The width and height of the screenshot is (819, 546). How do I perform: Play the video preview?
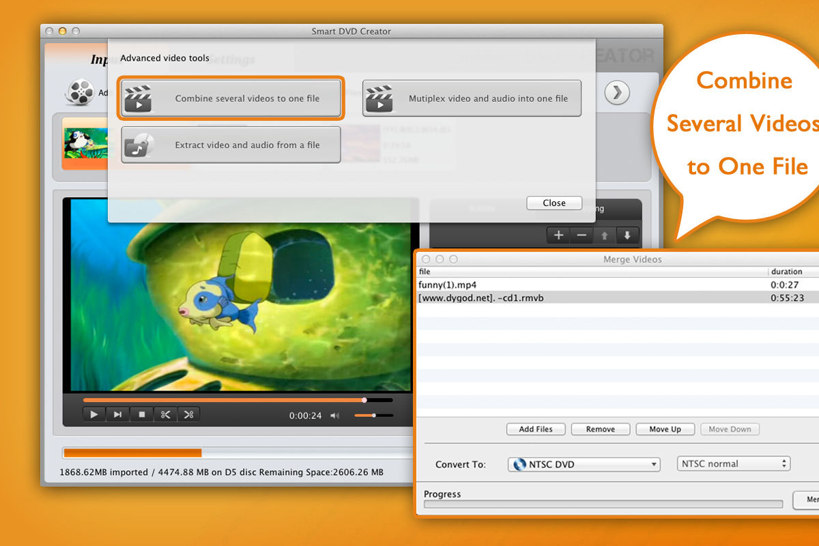click(94, 414)
